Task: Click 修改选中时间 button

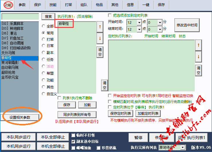Action: [x=187, y=25]
